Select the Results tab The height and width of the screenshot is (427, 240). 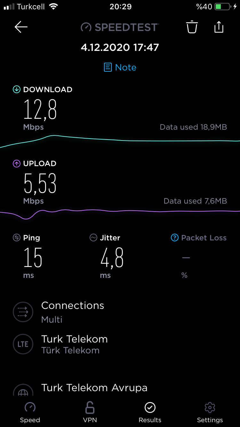pyautogui.click(x=150, y=413)
